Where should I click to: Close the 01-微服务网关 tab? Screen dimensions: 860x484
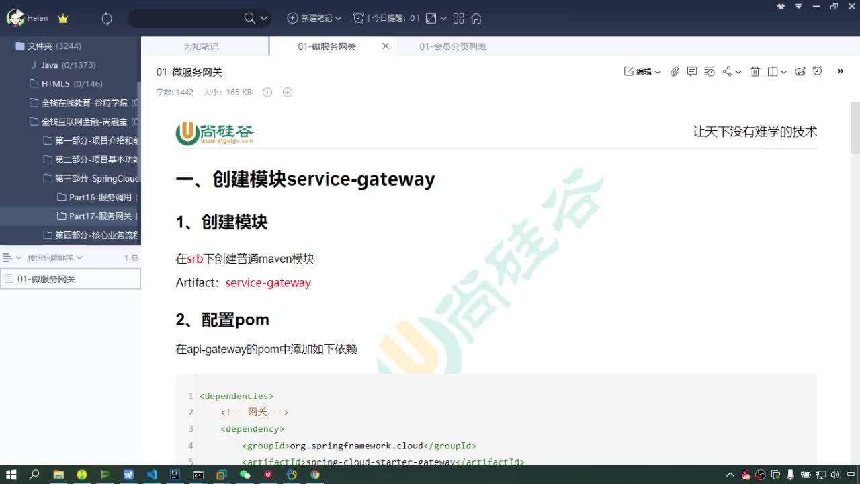point(385,46)
